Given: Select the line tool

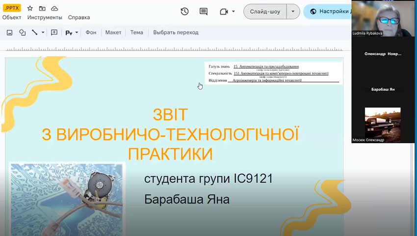Looking at the screenshot, I should pos(35,33).
